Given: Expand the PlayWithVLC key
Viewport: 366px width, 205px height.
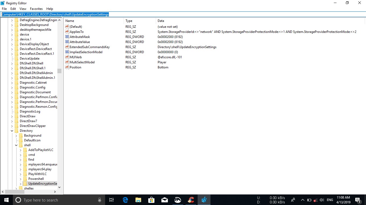Looking at the screenshot, I should click(20, 174).
